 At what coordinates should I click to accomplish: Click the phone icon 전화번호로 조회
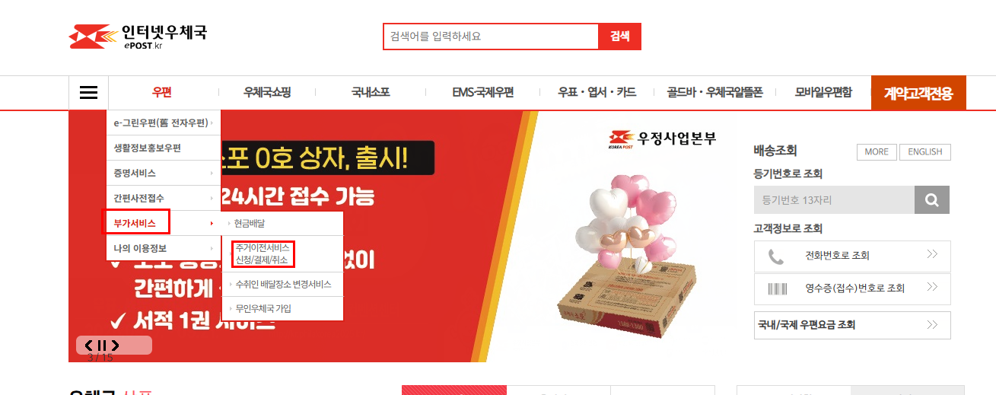776,256
